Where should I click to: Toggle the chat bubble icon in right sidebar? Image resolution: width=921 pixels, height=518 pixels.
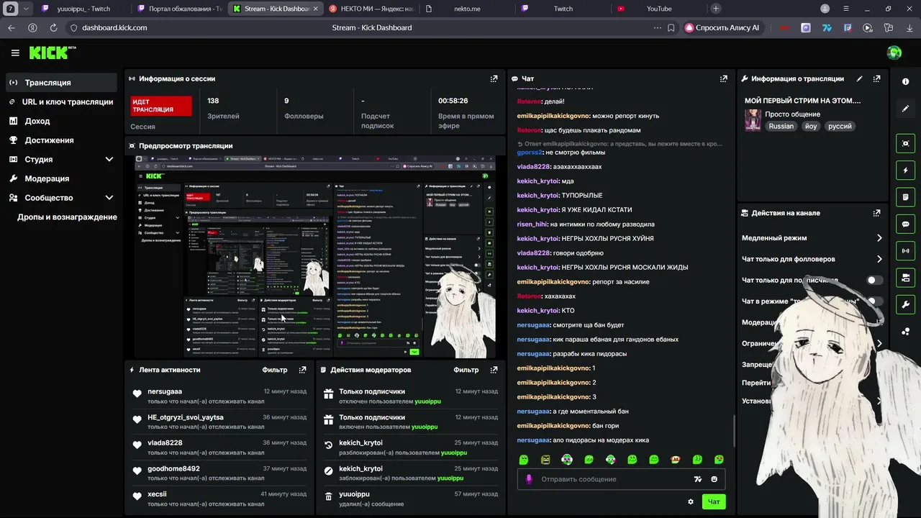905,224
